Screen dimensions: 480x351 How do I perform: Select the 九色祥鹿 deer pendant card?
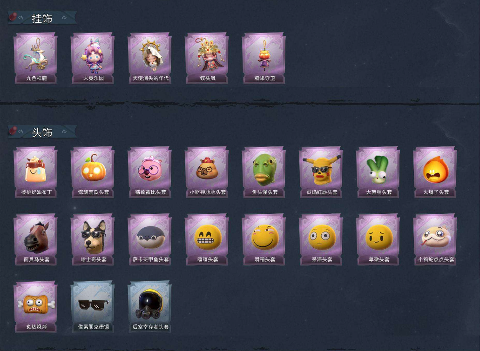(36, 58)
